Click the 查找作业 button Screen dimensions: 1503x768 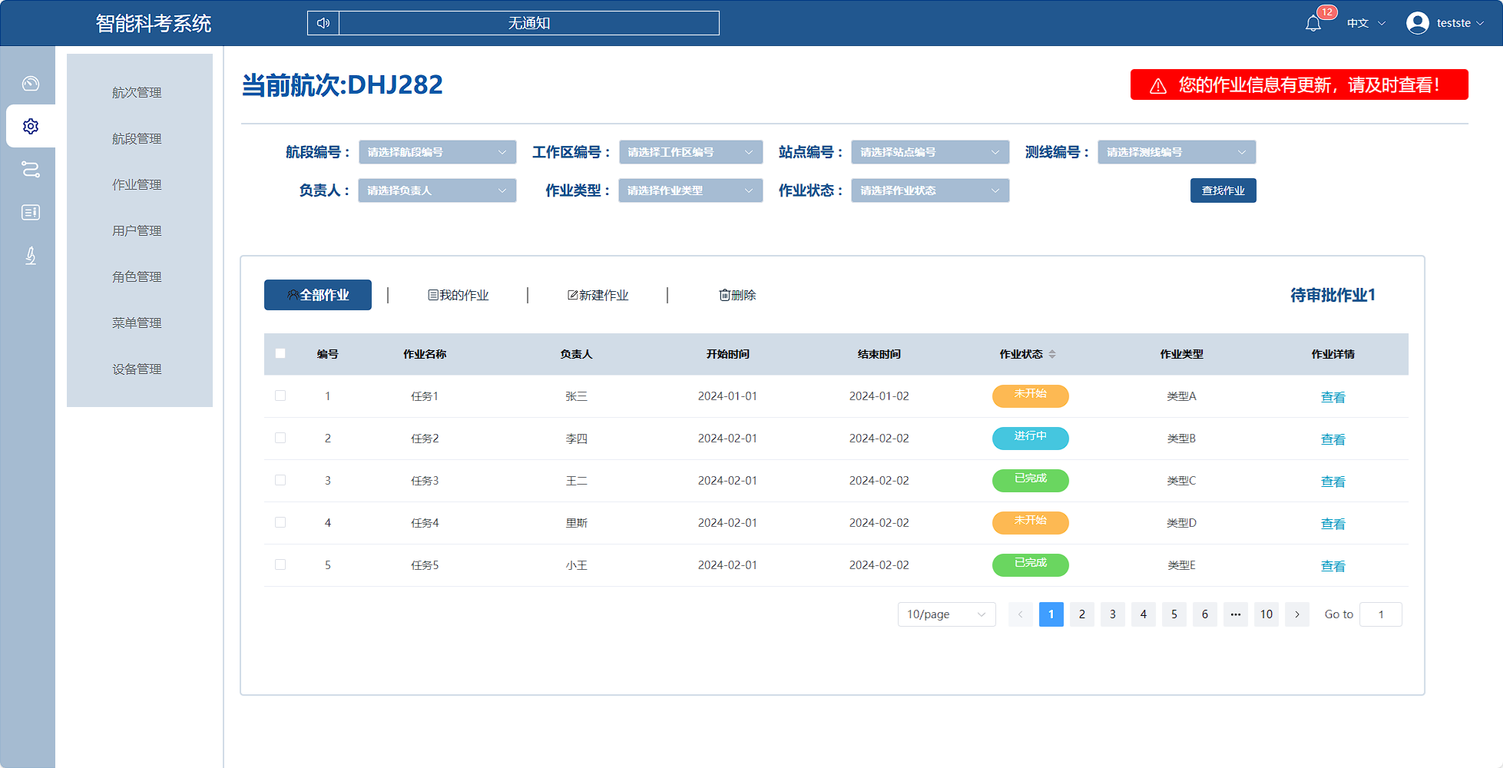1223,190
